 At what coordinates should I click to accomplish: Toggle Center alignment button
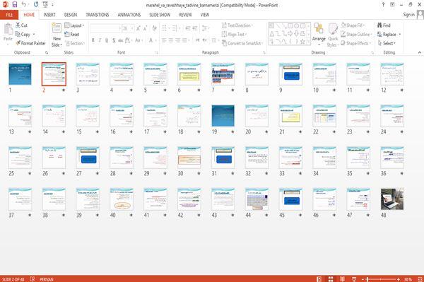tap(171, 40)
